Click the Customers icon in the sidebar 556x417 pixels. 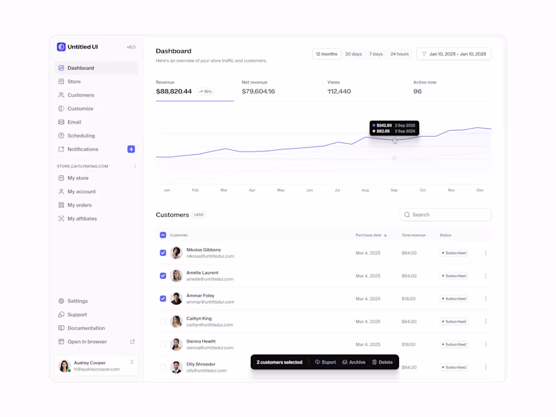[x=62, y=95]
